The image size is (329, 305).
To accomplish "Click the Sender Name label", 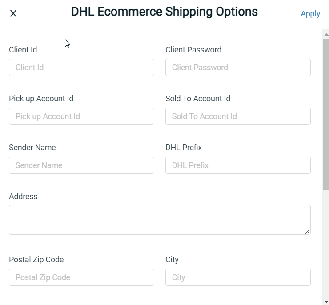I will [32, 148].
